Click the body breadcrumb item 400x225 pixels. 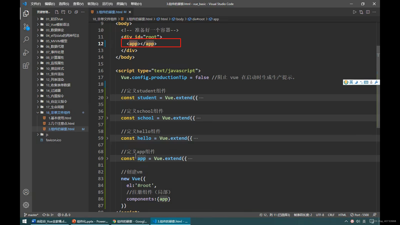tap(178, 19)
